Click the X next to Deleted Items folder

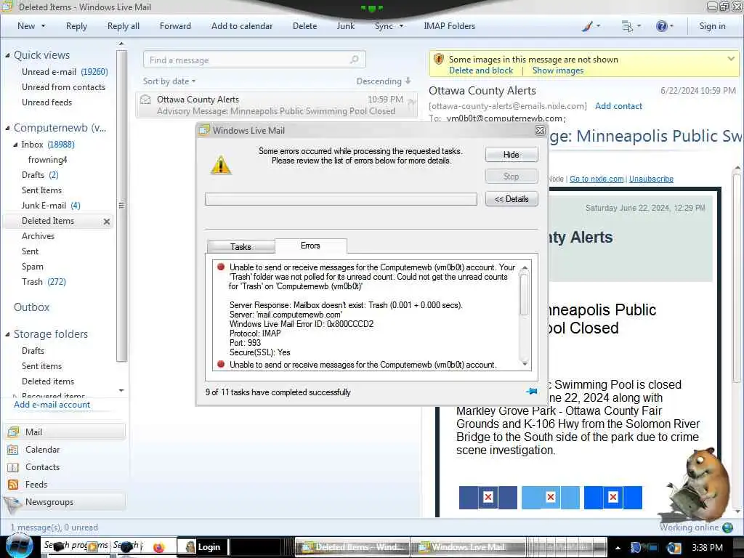pos(106,221)
